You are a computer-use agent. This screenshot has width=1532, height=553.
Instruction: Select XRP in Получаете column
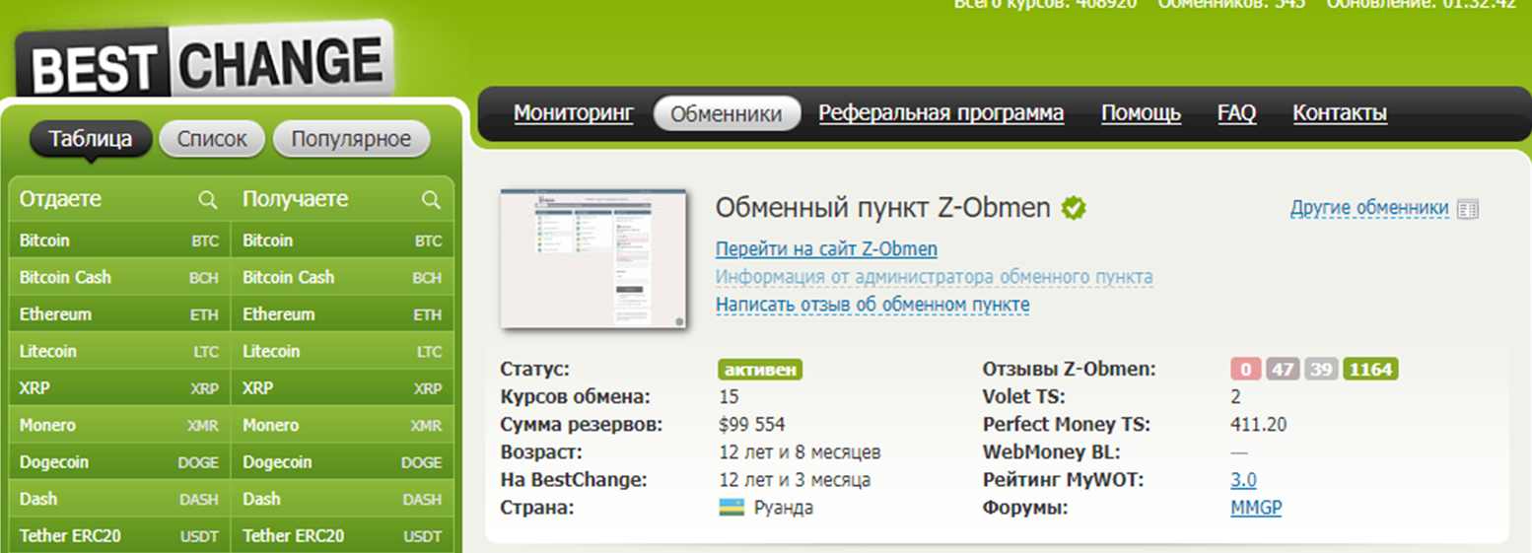tap(342, 388)
